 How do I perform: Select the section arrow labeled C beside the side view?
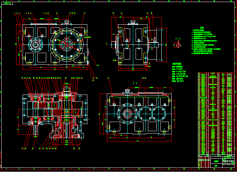107,44
